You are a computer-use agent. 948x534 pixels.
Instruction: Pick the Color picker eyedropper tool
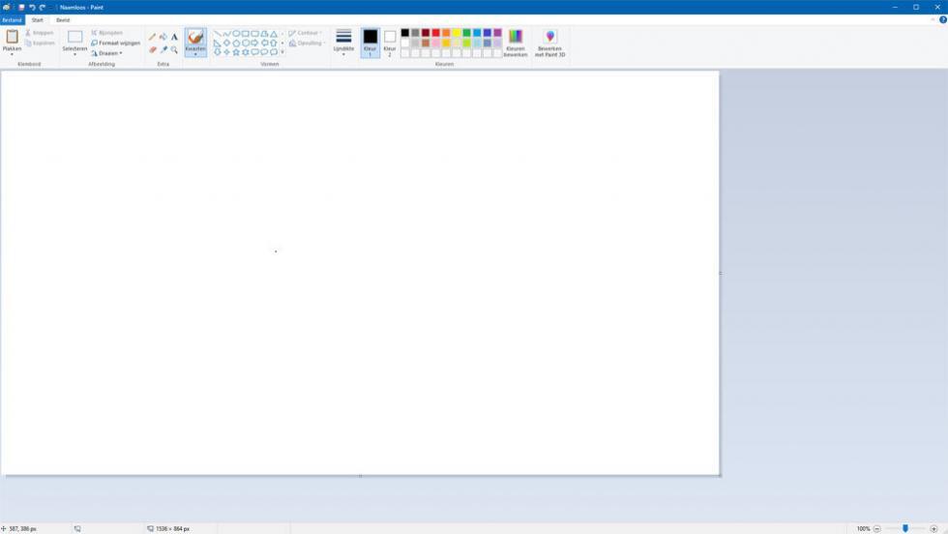[x=163, y=49]
